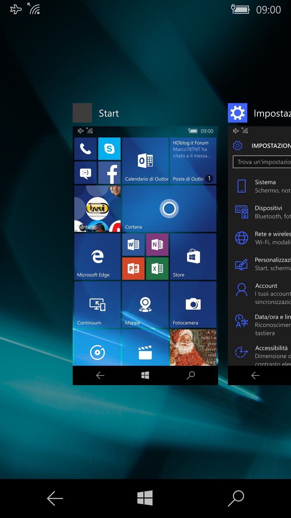This screenshot has height=518, width=291.
Task: Open Posta di Outlook mail tile
Action: 193,161
